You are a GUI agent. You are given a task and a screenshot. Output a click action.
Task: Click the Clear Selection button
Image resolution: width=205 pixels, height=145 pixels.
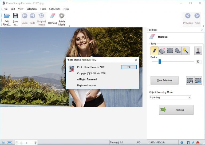(164, 80)
